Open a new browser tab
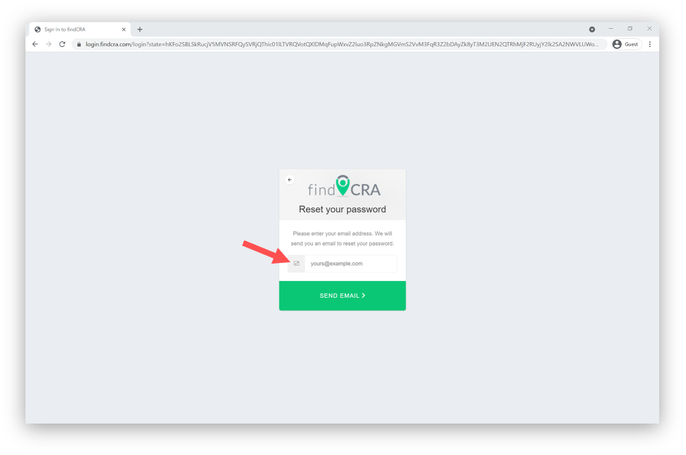 [x=139, y=29]
